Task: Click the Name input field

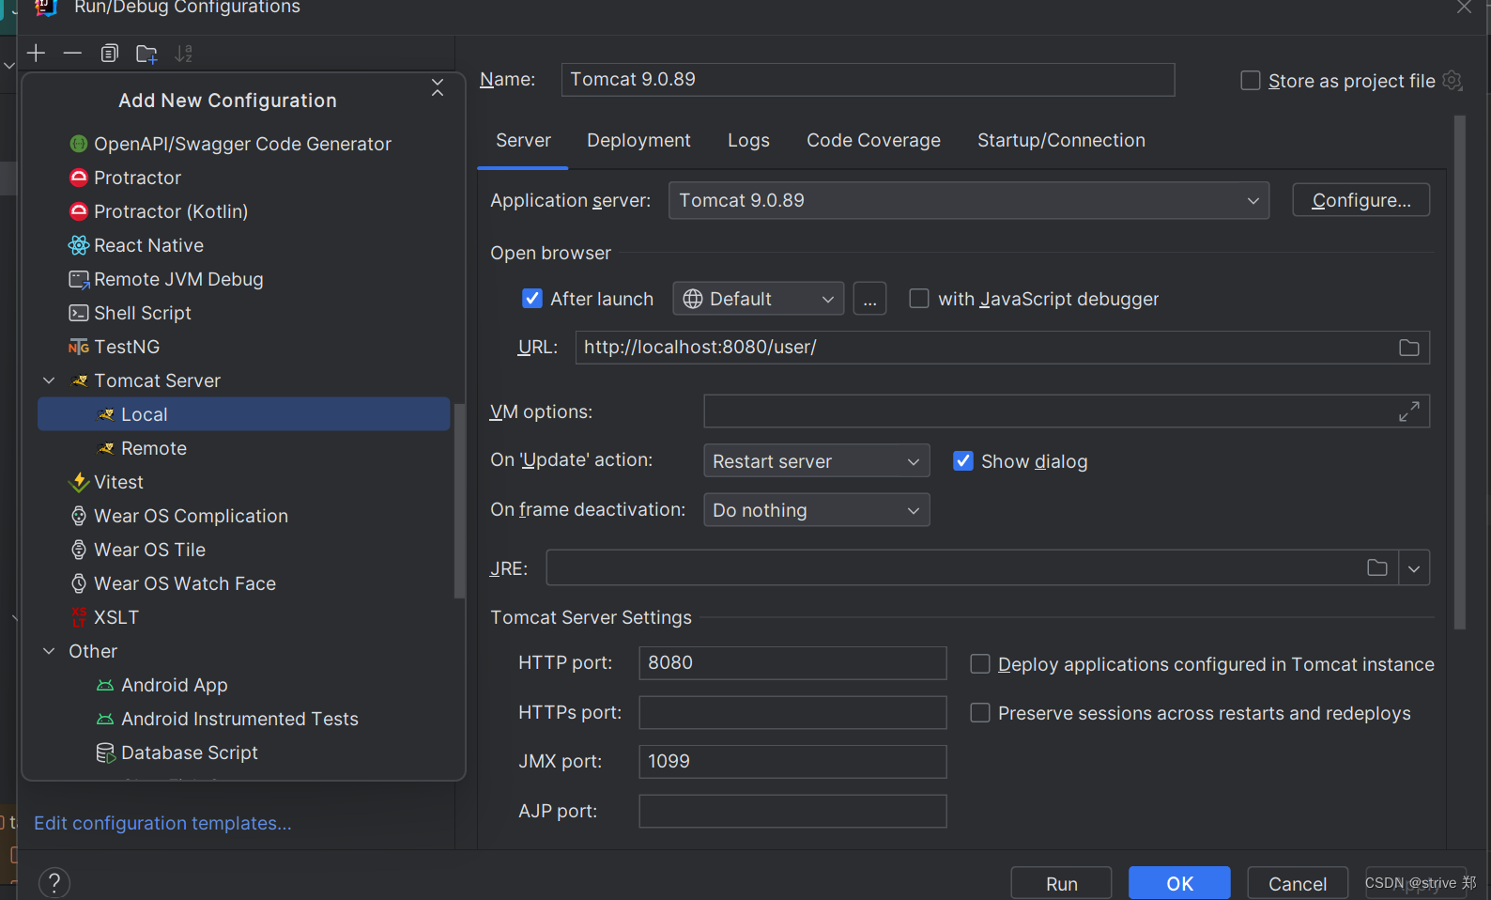Action: [x=868, y=80]
